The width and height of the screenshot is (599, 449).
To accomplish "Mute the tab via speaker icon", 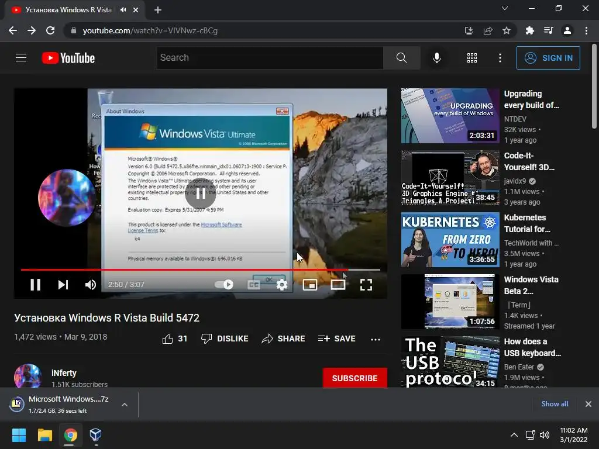I will click(123, 10).
